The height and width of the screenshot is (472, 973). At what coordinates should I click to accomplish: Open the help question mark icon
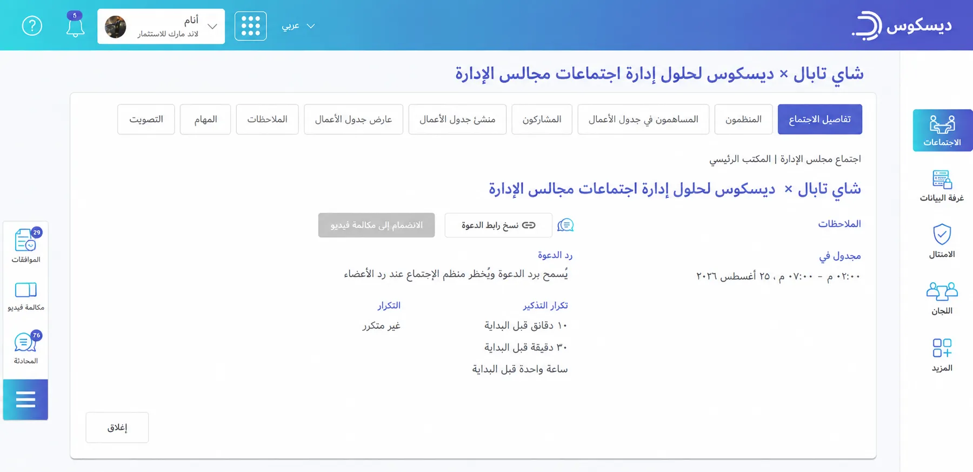(x=32, y=26)
